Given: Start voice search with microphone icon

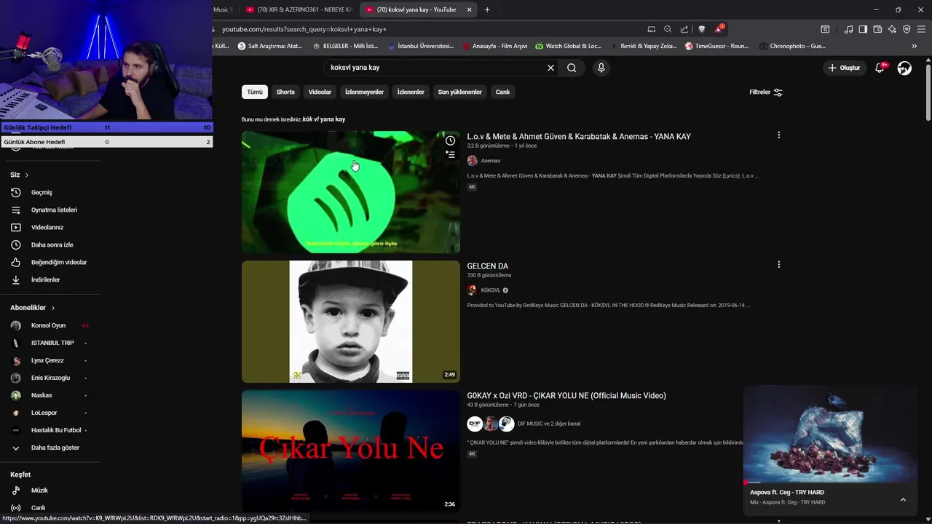Looking at the screenshot, I should (x=601, y=68).
